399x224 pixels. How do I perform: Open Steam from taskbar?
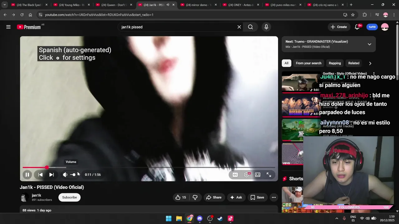pyautogui.click(x=220, y=219)
